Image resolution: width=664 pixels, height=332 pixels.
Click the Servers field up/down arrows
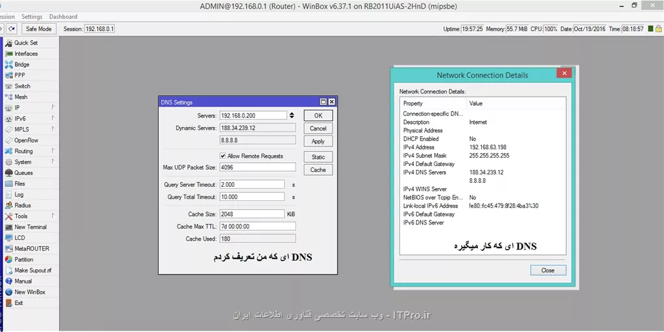tap(292, 115)
